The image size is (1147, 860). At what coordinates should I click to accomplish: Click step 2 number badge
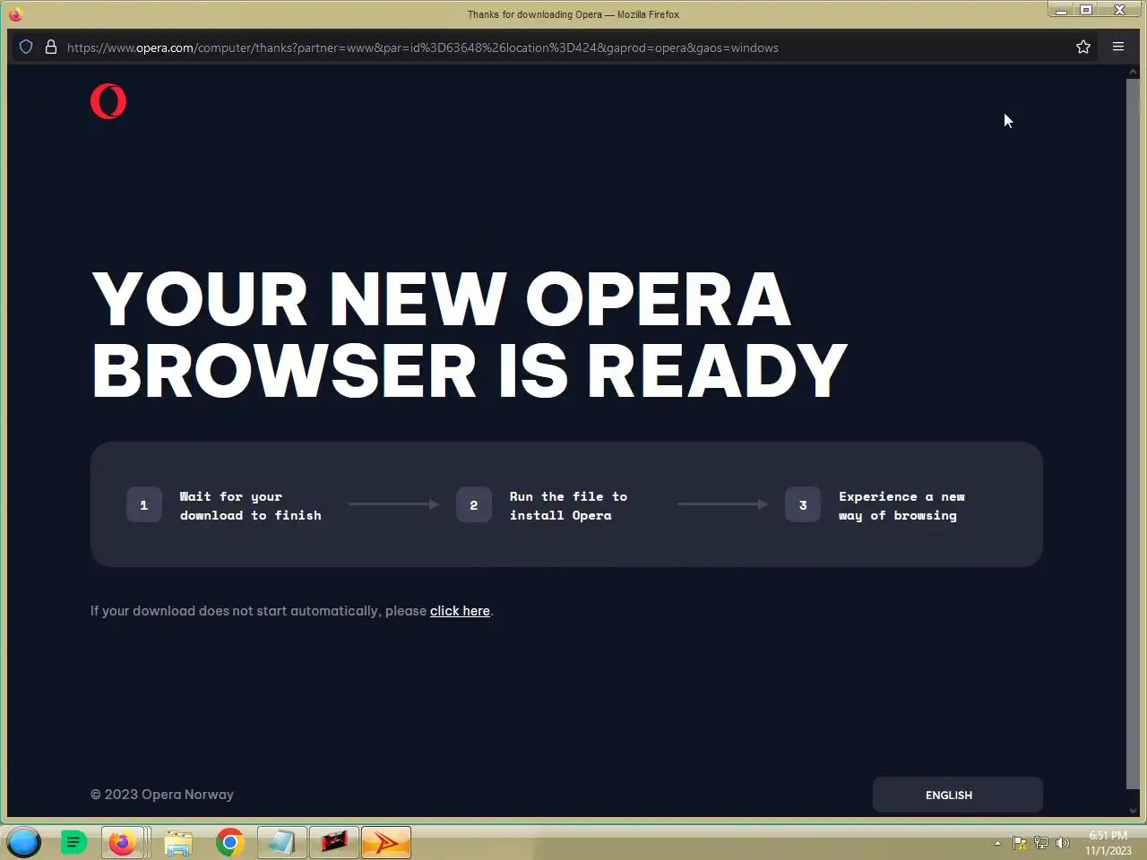tap(473, 505)
